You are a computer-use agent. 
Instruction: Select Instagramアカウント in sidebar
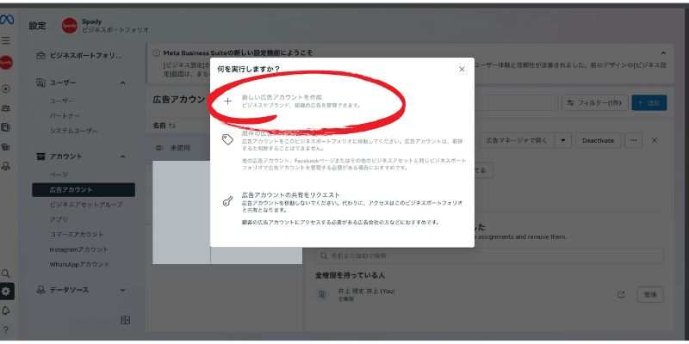pyautogui.click(x=78, y=249)
